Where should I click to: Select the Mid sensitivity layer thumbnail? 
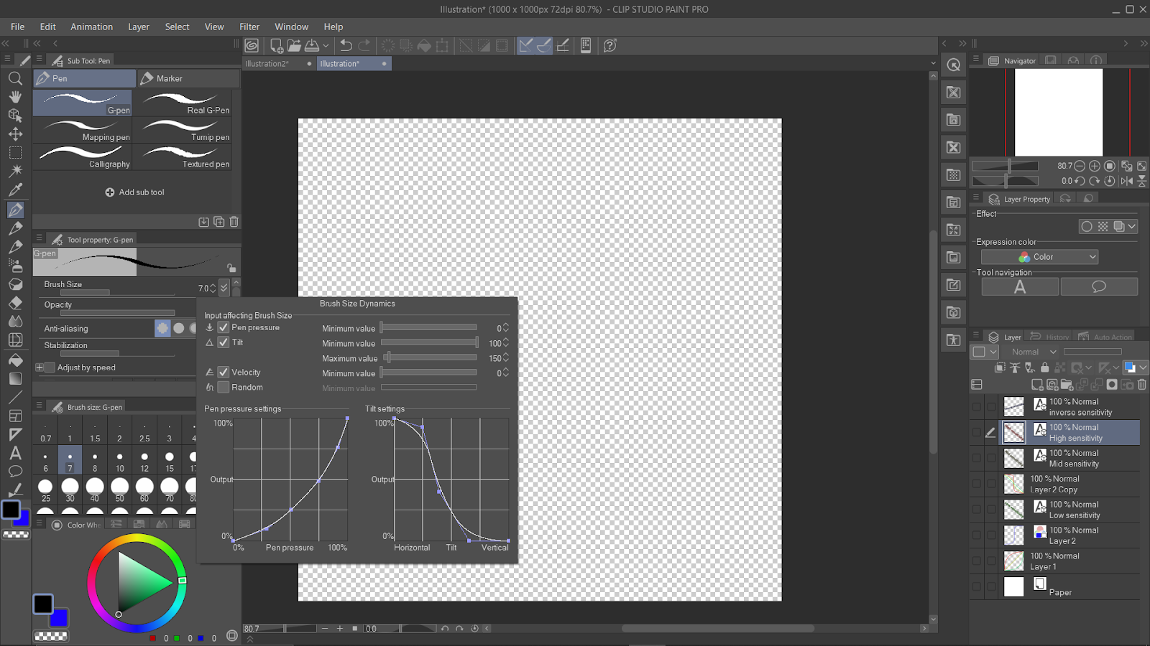tap(1013, 458)
